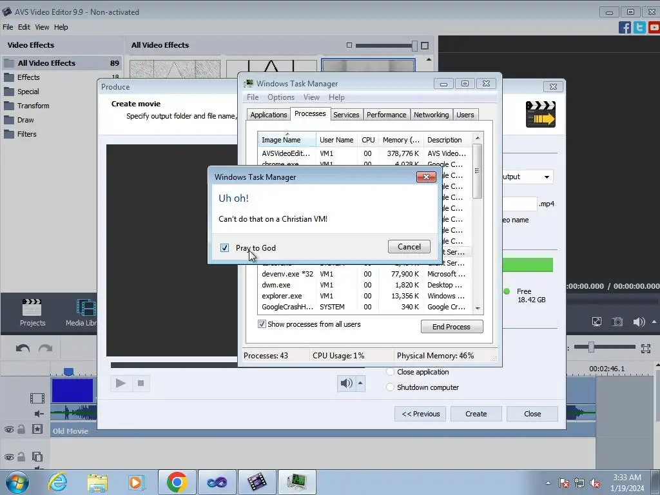Viewport: 660px width, 495px height.
Task: Click the snapshot camera icon in preview
Action: (x=617, y=322)
